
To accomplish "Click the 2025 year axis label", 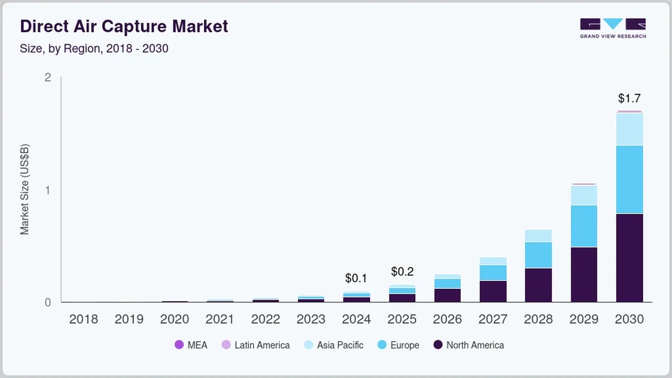I will tap(402, 319).
